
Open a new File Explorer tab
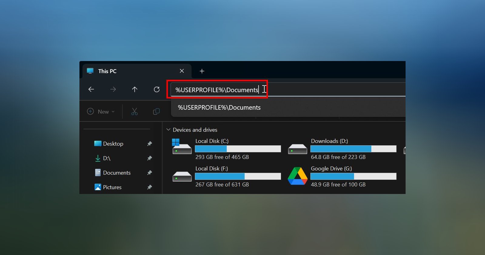tap(202, 71)
